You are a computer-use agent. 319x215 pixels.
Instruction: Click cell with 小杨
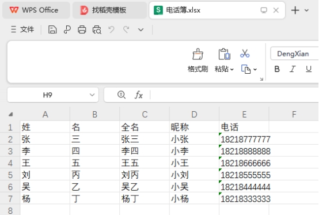[x=194, y=199]
